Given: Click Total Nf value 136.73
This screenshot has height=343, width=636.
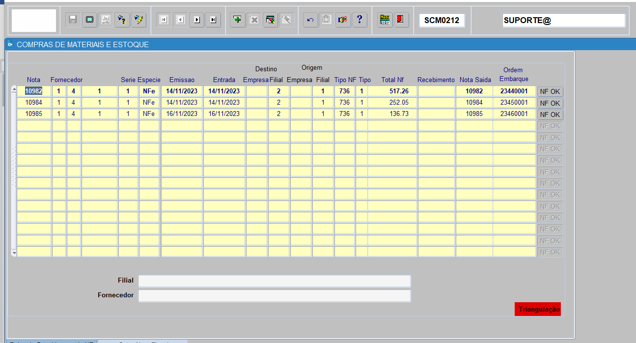Looking at the screenshot, I should [x=392, y=114].
